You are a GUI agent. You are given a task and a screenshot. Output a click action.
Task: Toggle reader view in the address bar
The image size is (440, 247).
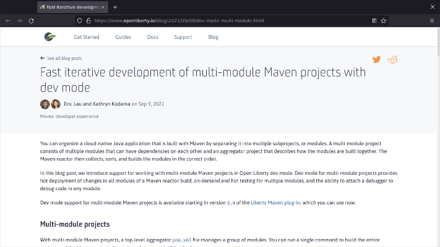click(374, 20)
